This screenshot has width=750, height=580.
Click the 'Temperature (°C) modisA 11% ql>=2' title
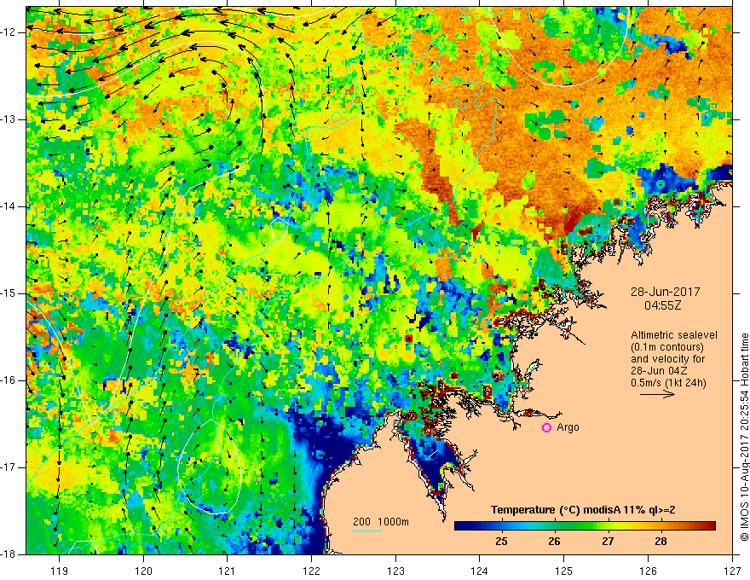[x=583, y=510]
